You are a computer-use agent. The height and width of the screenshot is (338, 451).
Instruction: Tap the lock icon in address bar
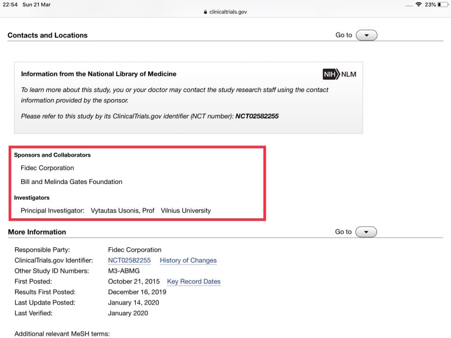(205, 12)
